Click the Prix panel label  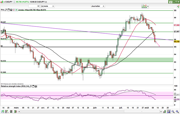click(x=3, y=10)
